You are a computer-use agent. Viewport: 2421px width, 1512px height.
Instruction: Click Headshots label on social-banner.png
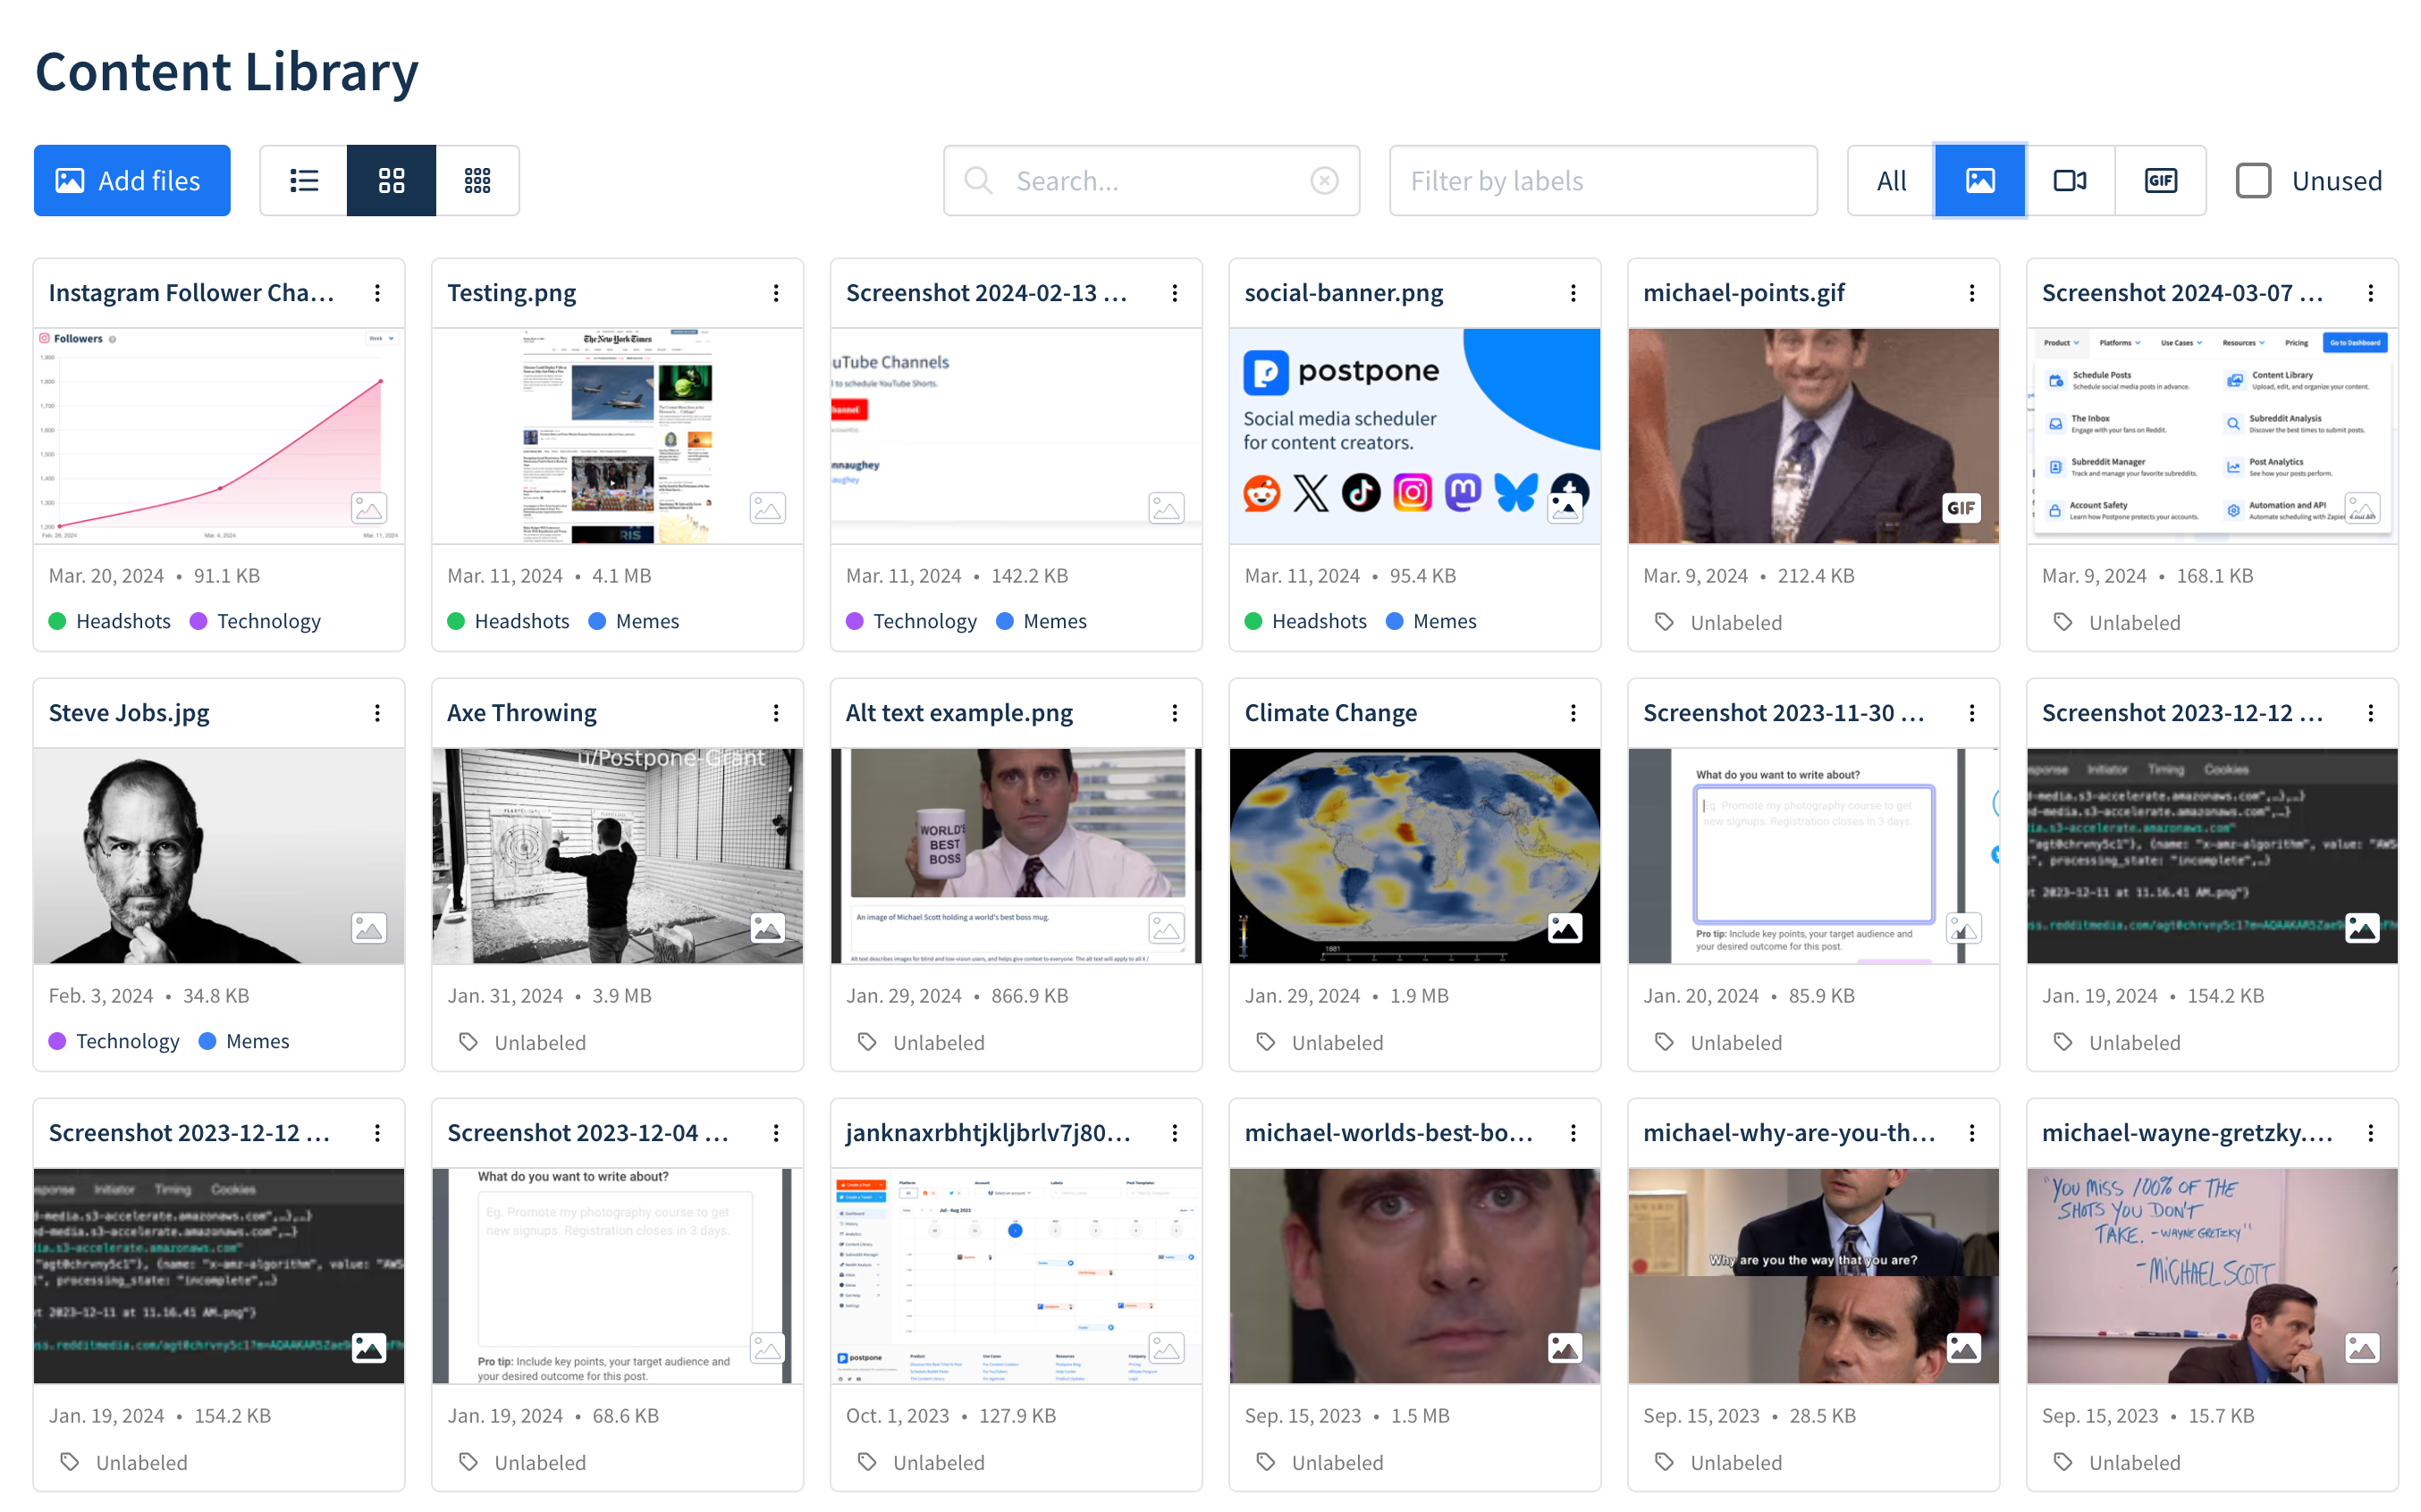[1305, 621]
